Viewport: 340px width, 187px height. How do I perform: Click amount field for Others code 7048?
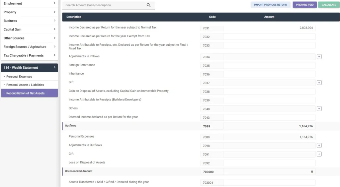click(269, 109)
